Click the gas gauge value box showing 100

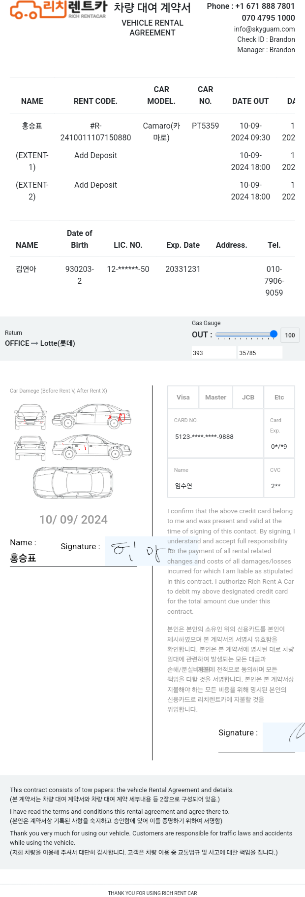tap(290, 335)
